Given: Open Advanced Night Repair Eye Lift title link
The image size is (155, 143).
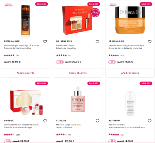Looking at the screenshot, I should [22, 45].
